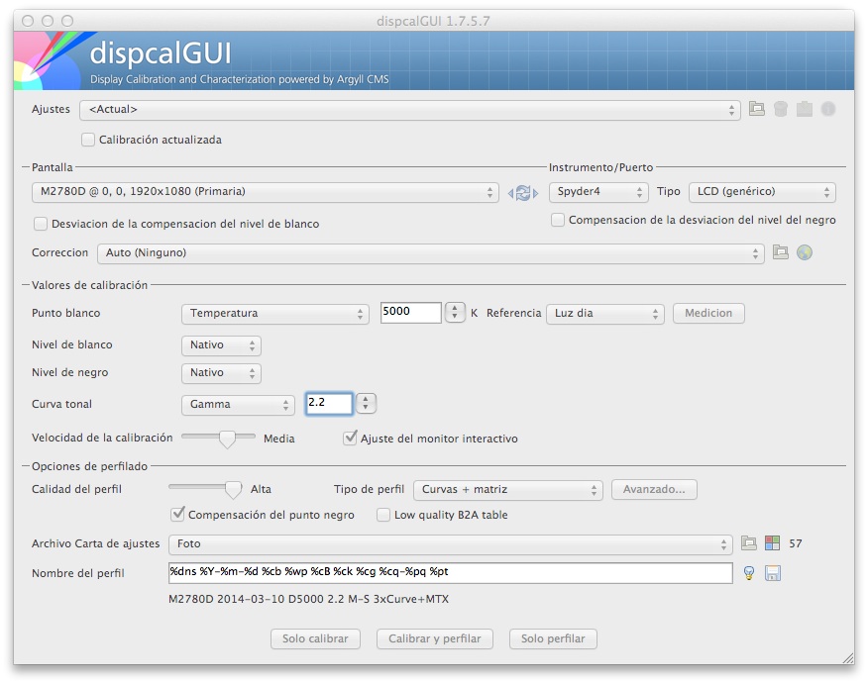Click the Avanzado button
868x684 pixels.
click(653, 489)
